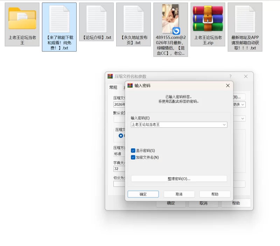Image resolution: width=280 pixels, height=246 pixels.
Task: Toggle the 加密文件名(N) checkbox
Action: [x=133, y=157]
